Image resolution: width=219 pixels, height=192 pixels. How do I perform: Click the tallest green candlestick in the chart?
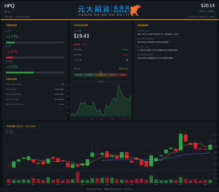pyautogui.click(x=180, y=142)
